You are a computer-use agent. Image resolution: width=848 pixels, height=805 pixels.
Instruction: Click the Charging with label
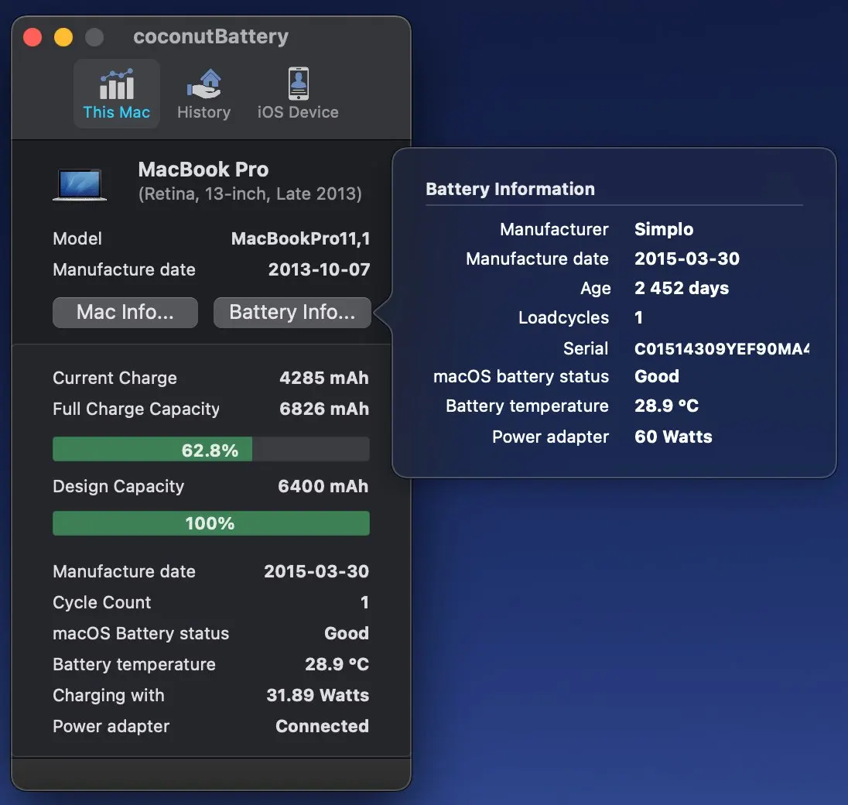[108, 696]
